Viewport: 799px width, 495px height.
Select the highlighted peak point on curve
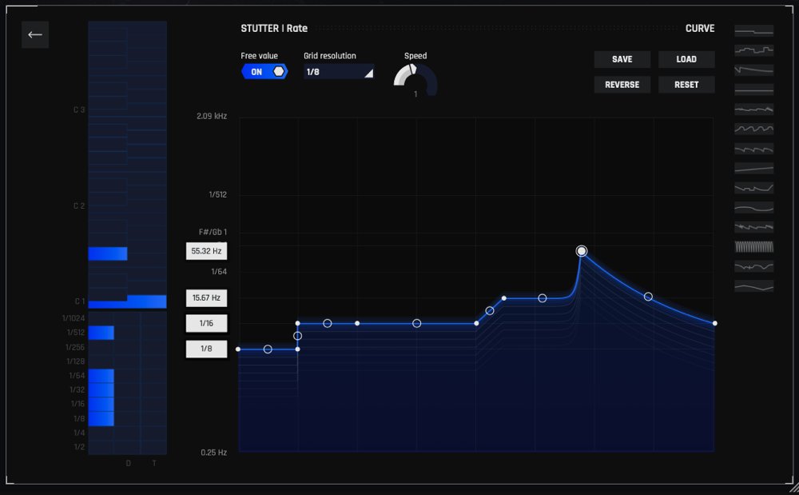[582, 251]
